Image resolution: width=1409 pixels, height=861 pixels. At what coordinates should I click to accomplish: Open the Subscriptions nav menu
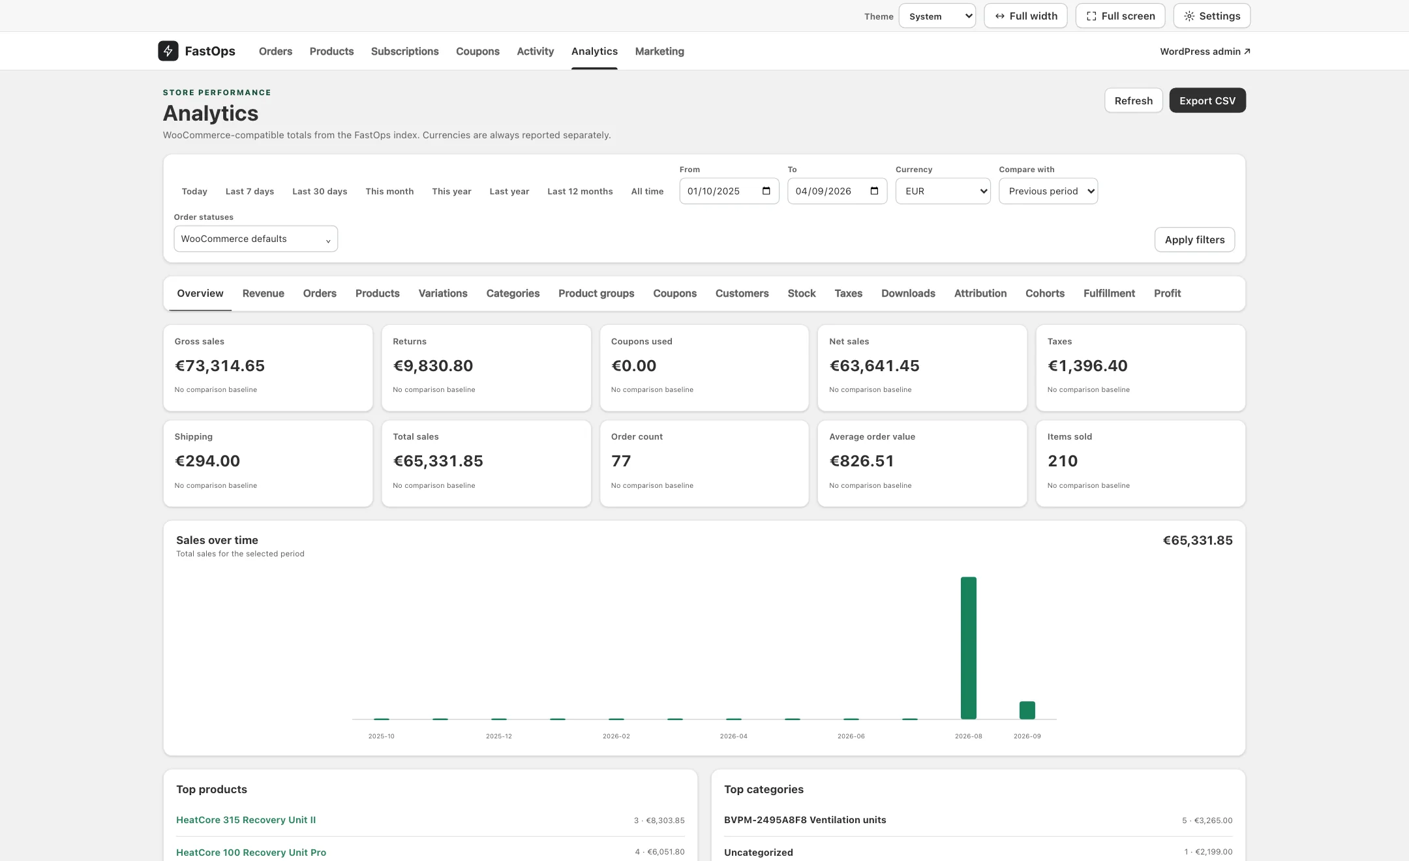[404, 51]
